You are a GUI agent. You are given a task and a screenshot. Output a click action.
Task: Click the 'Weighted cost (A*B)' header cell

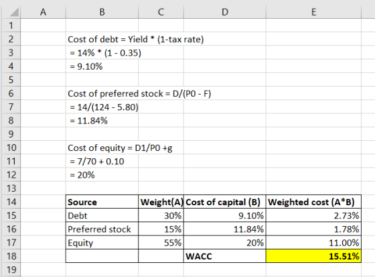coord(314,202)
